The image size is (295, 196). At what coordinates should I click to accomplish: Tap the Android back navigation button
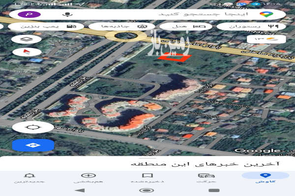point(80,191)
